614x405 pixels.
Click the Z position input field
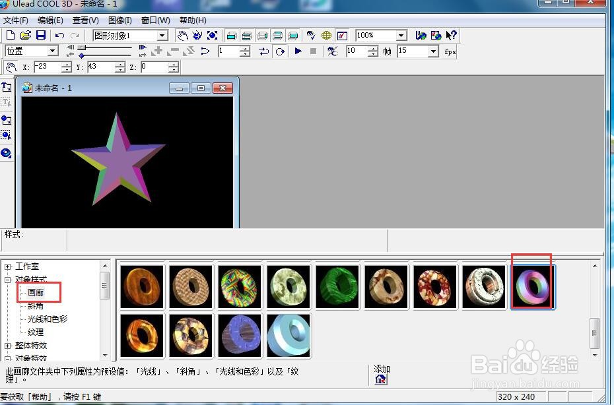[x=154, y=67]
